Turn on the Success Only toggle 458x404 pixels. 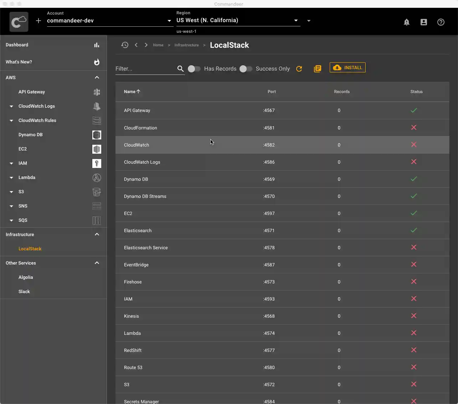(x=246, y=69)
